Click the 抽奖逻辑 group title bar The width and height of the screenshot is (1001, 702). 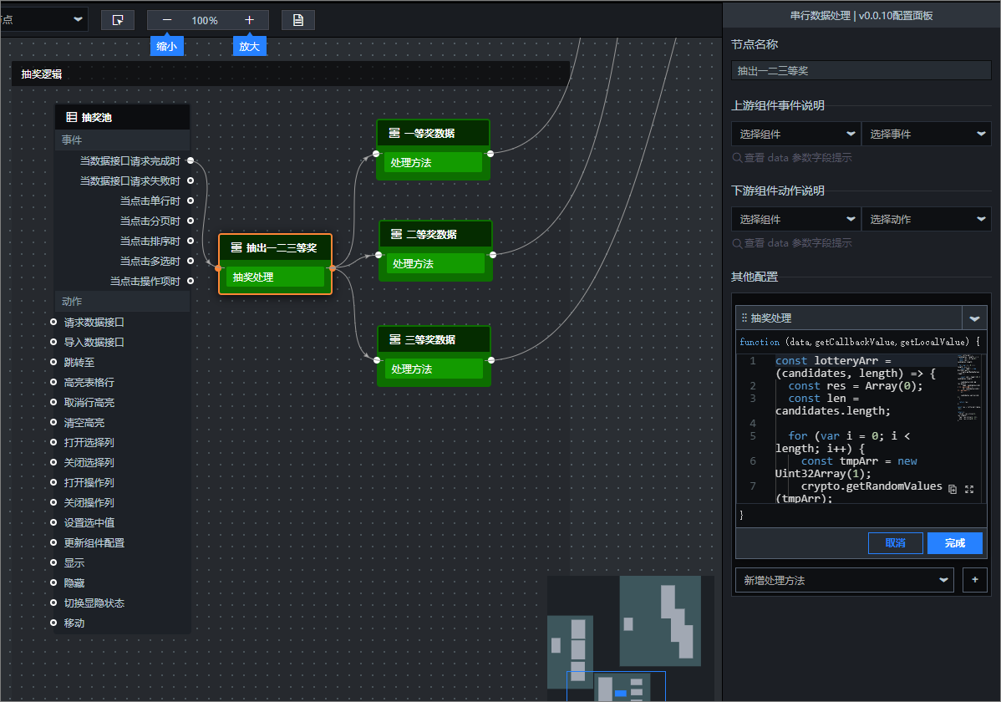291,74
